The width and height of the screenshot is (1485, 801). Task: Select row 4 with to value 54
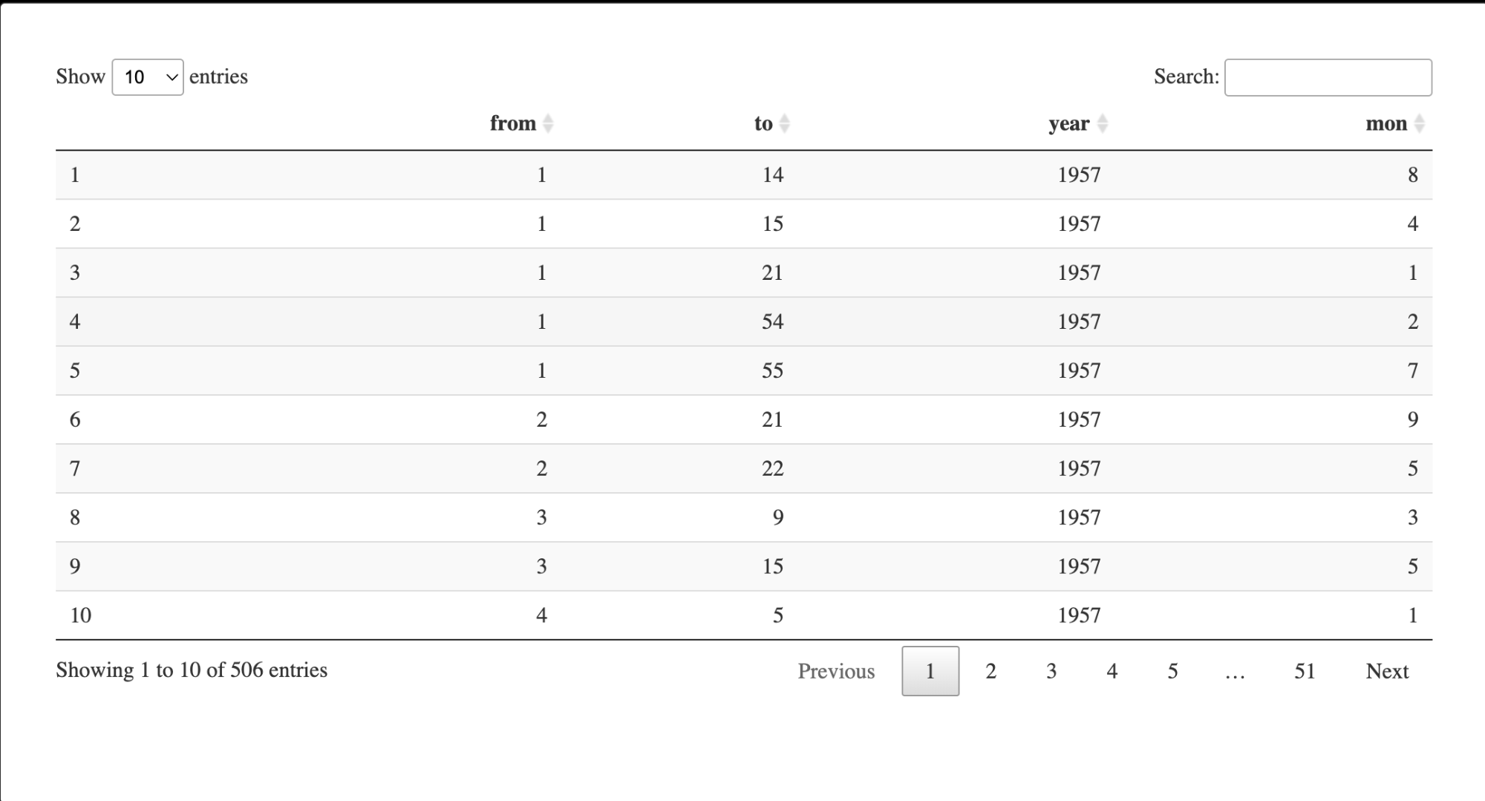pos(772,321)
